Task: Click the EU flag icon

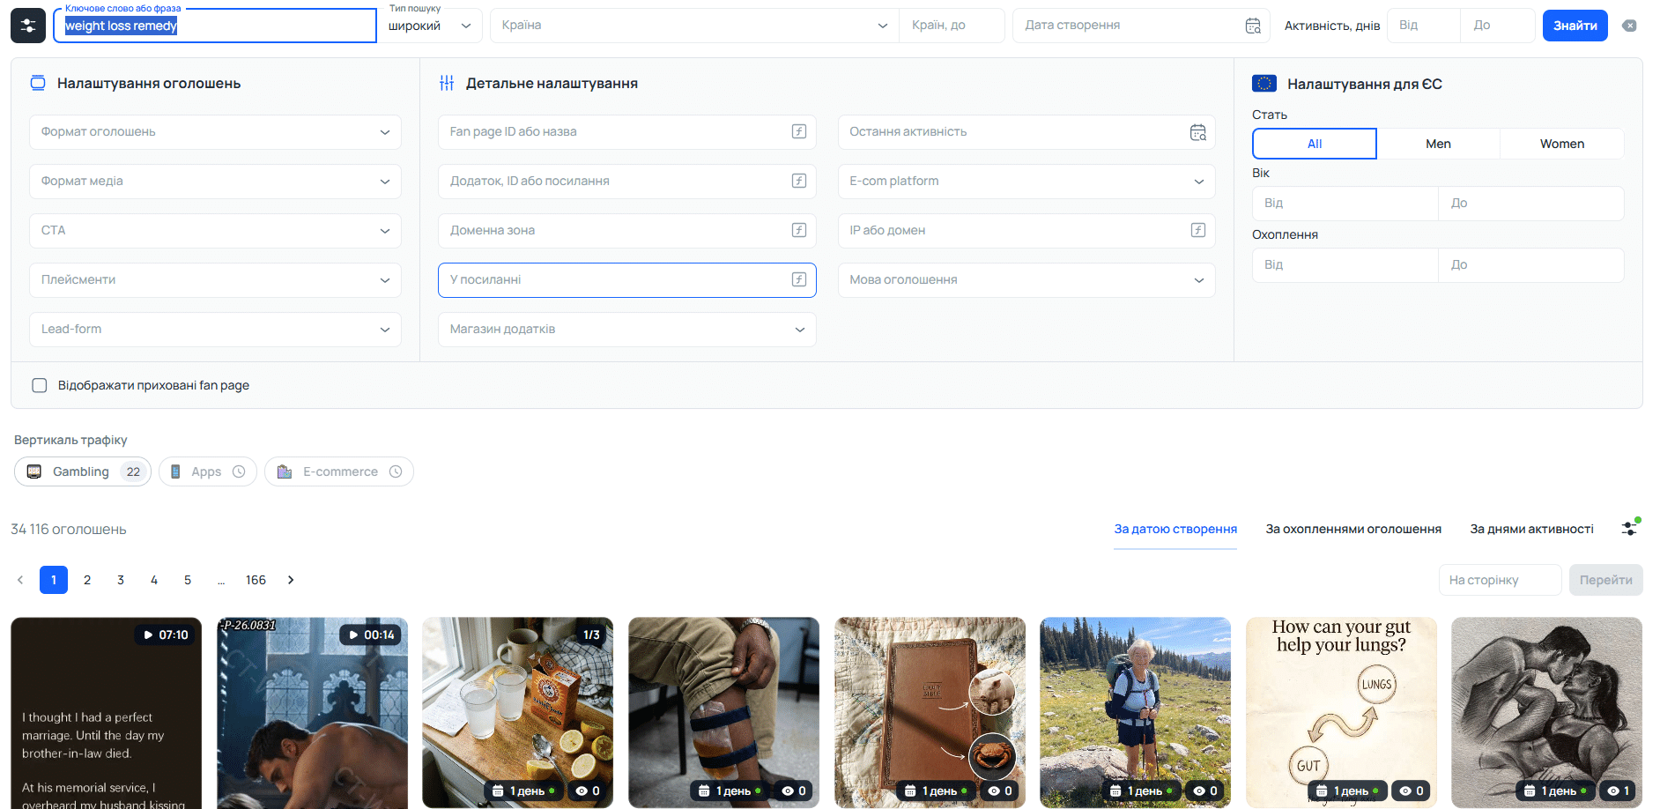Action: [1264, 84]
